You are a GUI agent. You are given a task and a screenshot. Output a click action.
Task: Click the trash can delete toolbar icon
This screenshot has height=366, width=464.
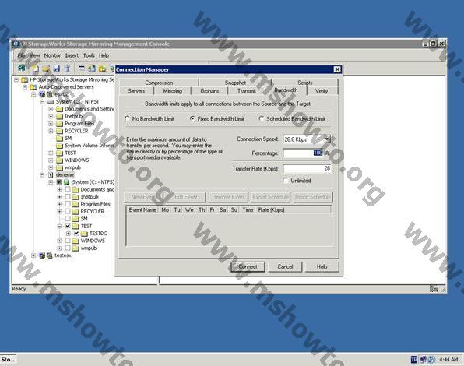coord(67,69)
